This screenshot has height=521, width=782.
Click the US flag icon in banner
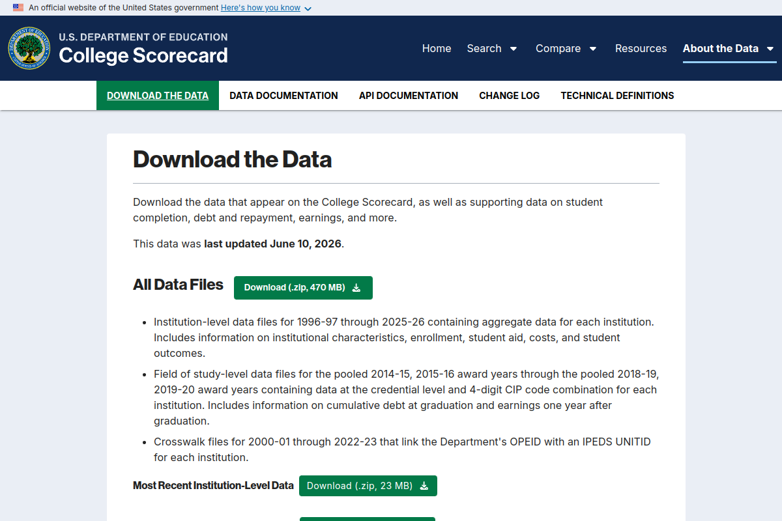pos(18,8)
